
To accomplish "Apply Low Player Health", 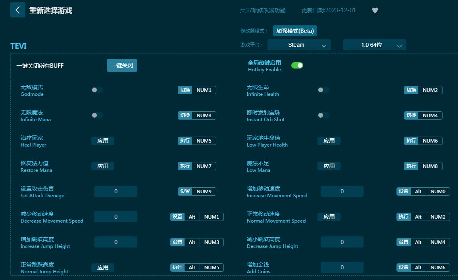I will (329, 141).
